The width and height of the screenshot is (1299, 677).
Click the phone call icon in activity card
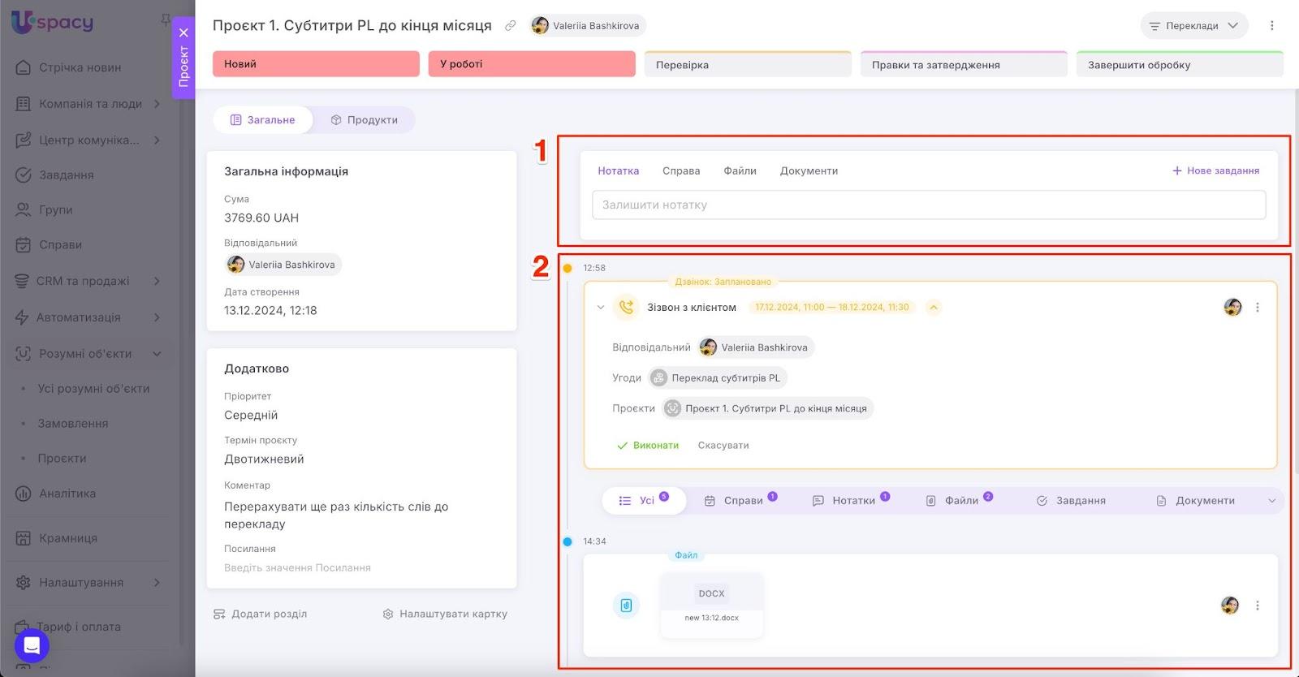626,308
